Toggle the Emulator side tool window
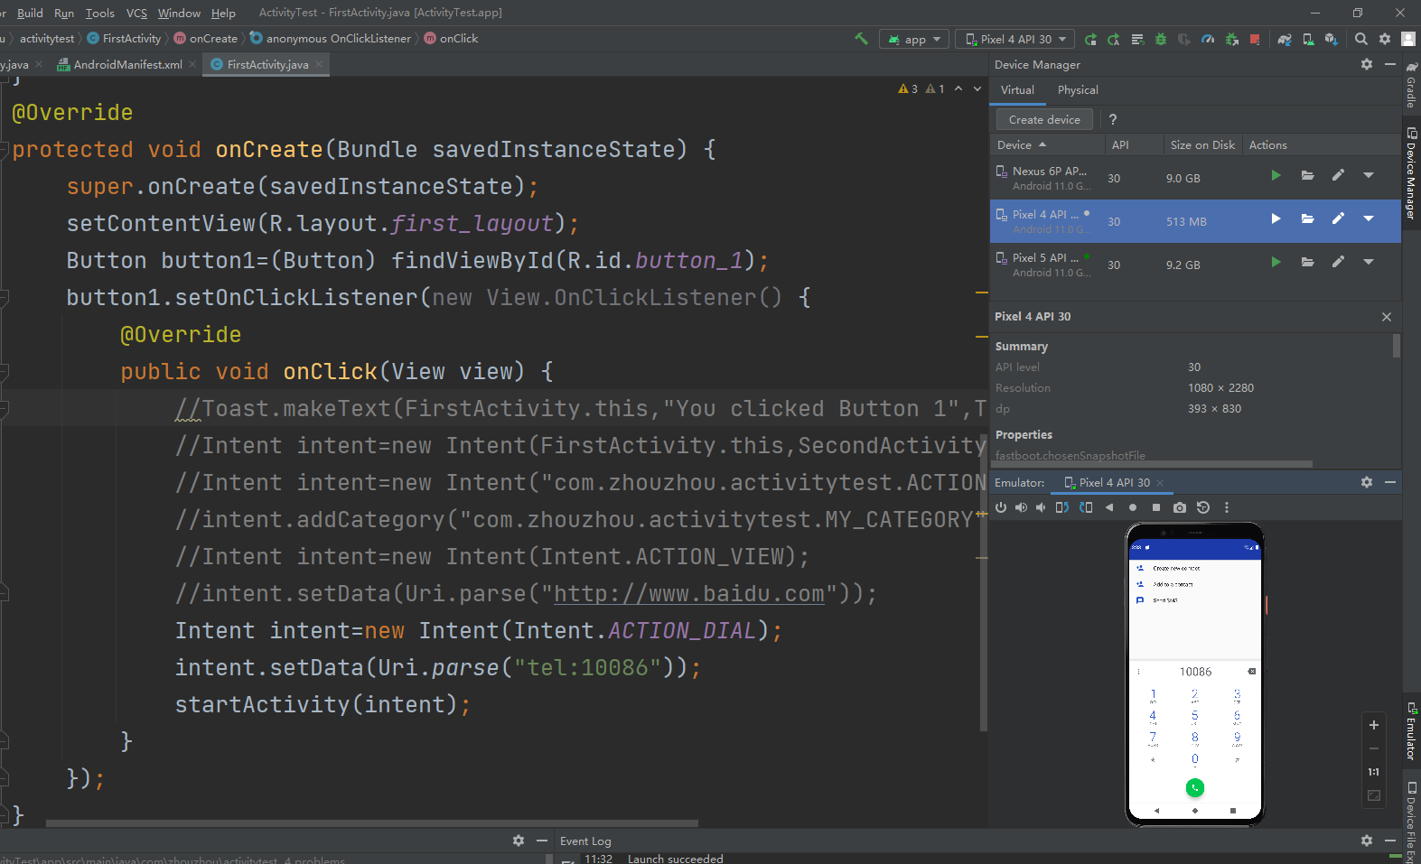1421x864 pixels. (1411, 730)
